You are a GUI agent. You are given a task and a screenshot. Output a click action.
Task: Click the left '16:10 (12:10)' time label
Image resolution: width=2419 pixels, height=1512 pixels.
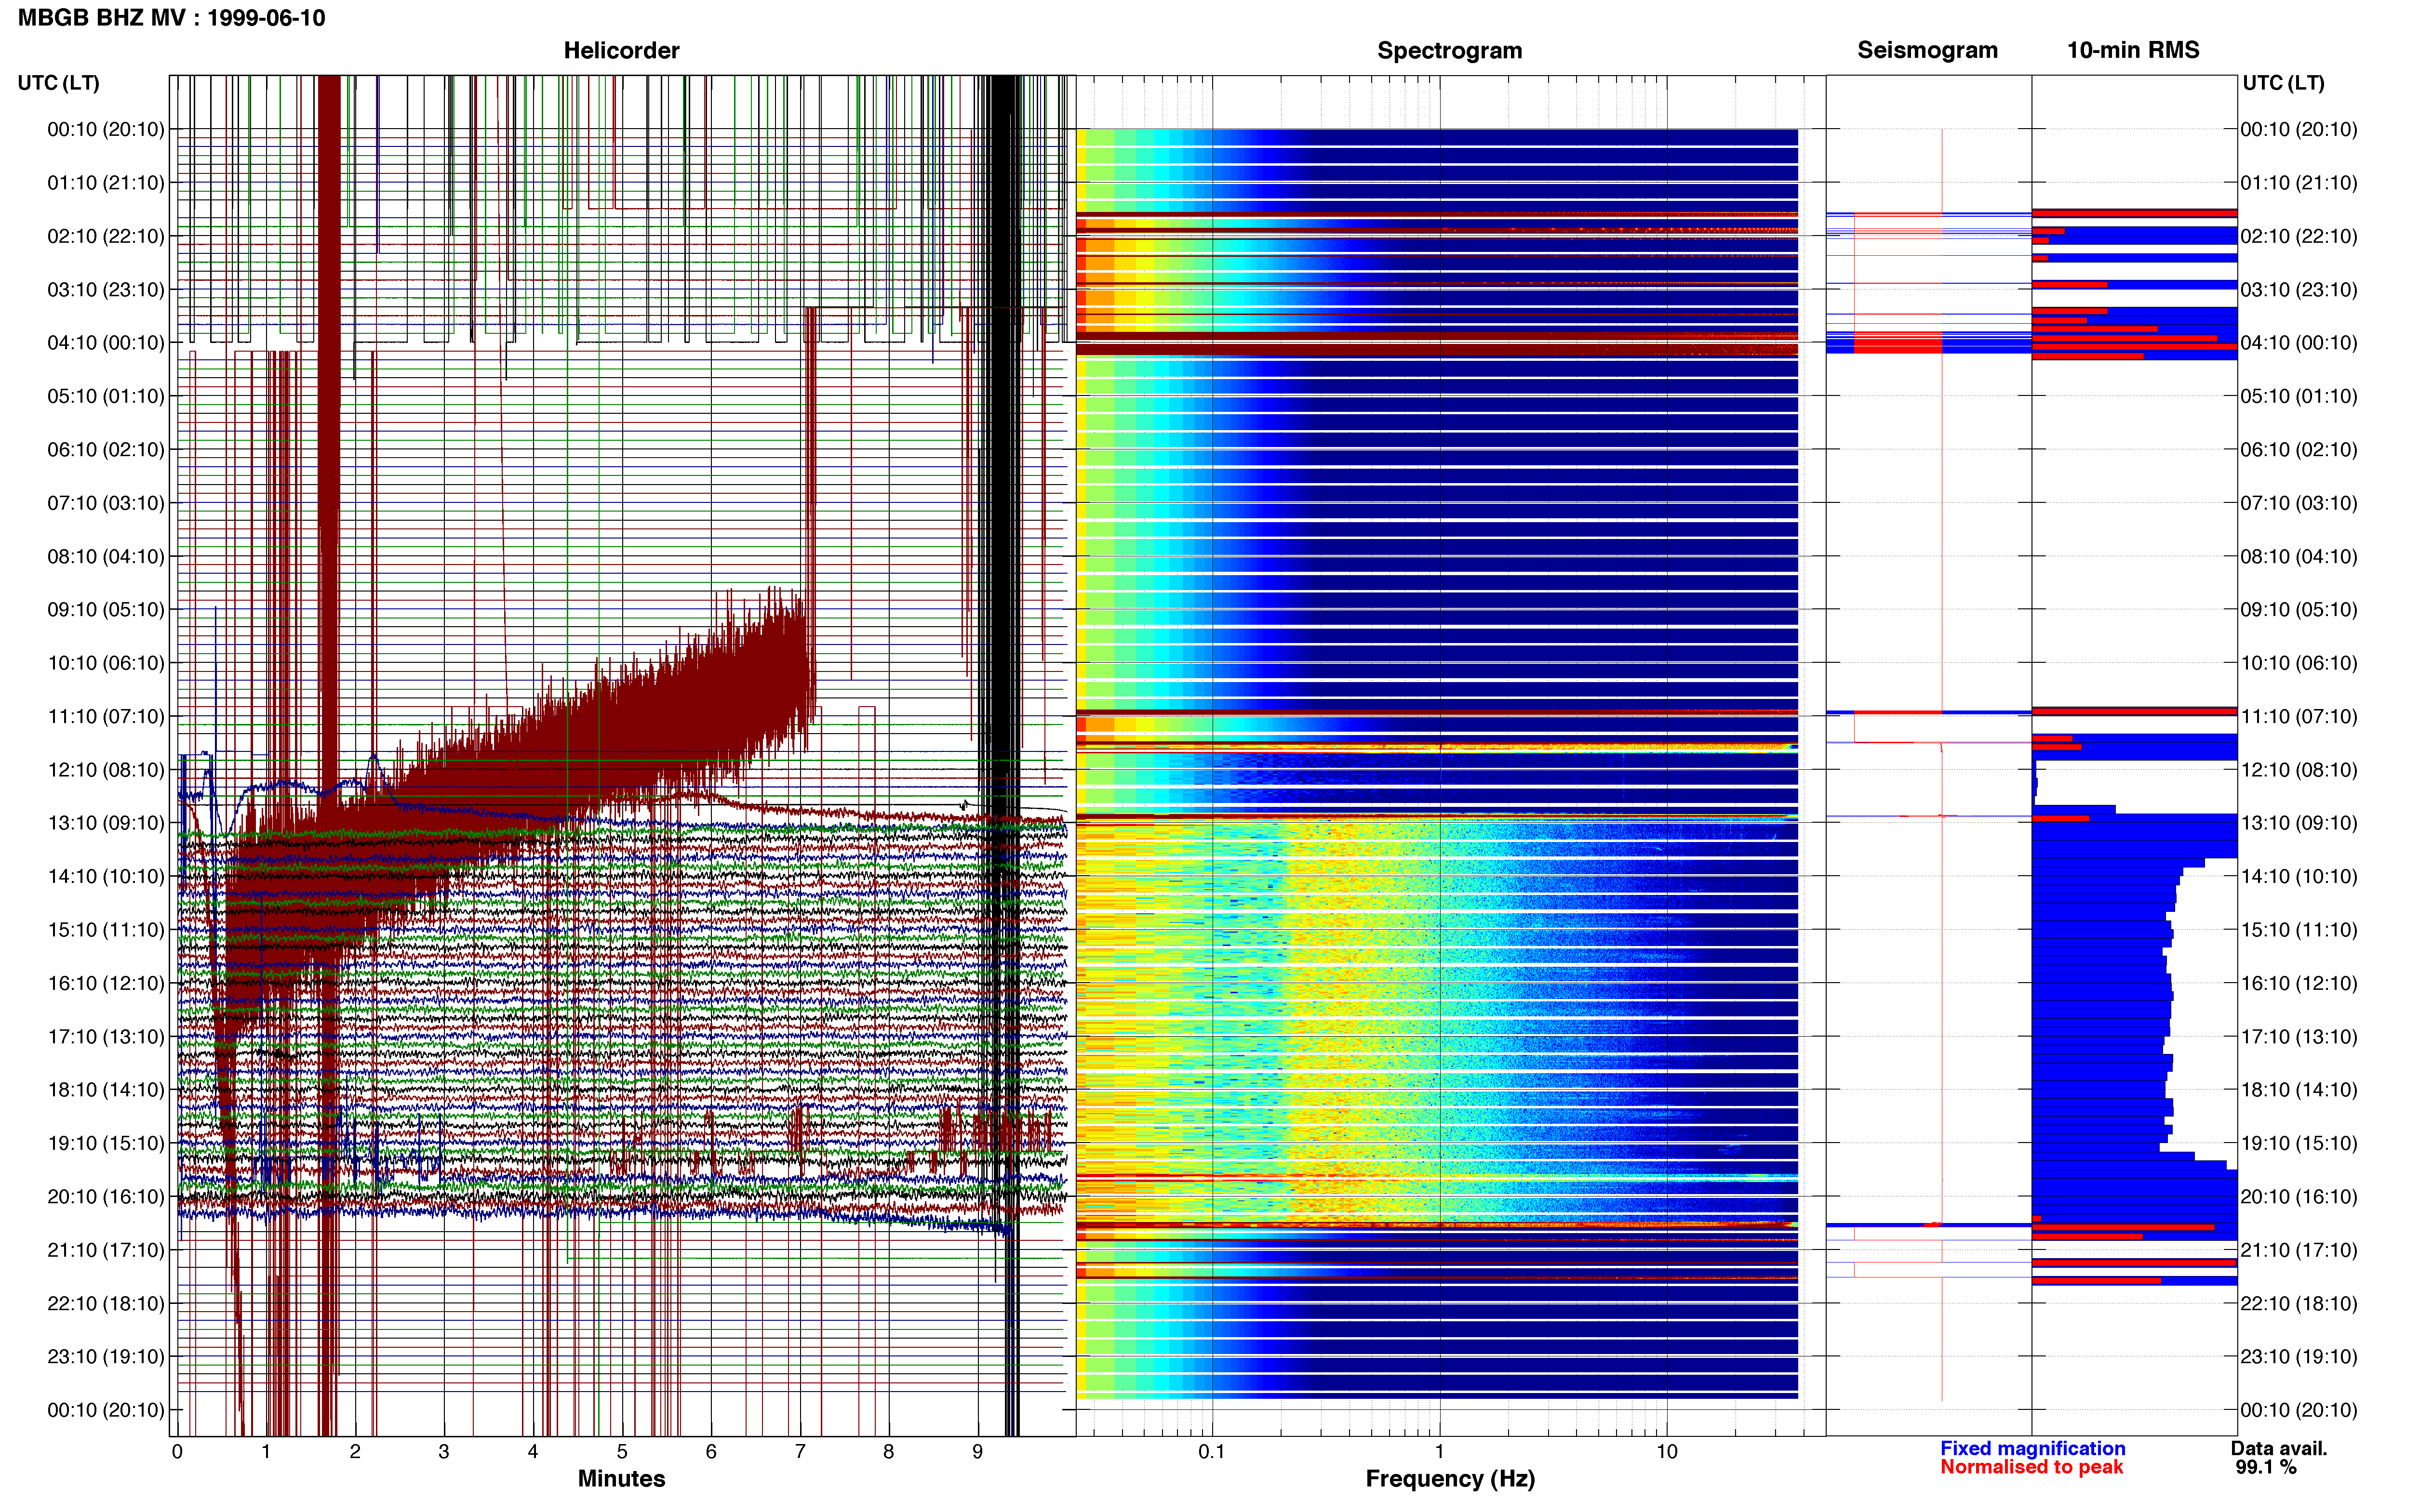(x=106, y=983)
